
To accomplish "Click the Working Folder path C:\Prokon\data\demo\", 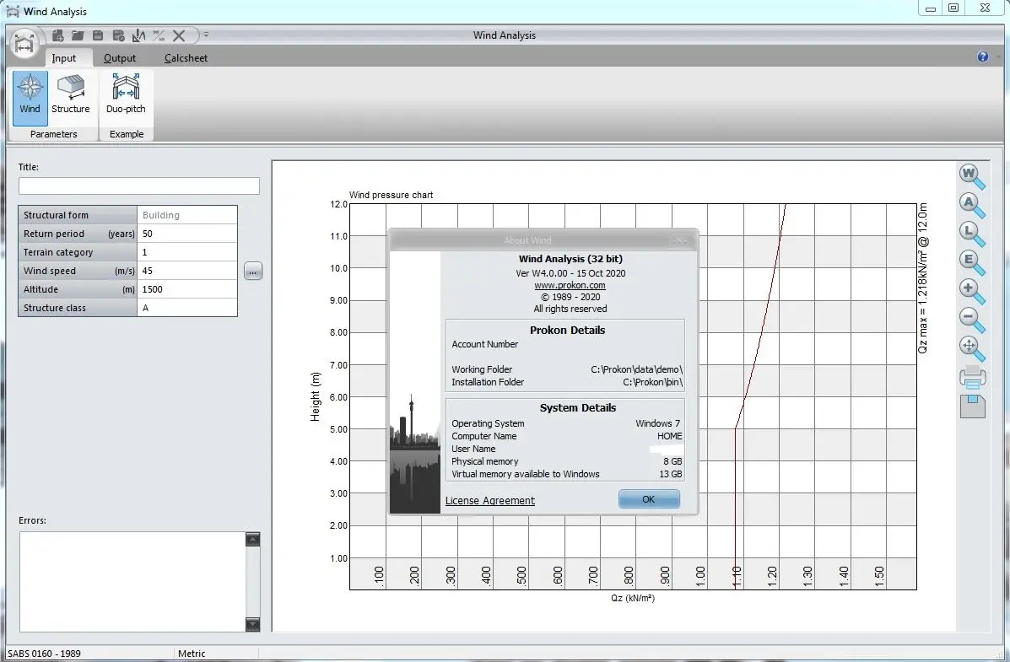I will [636, 369].
